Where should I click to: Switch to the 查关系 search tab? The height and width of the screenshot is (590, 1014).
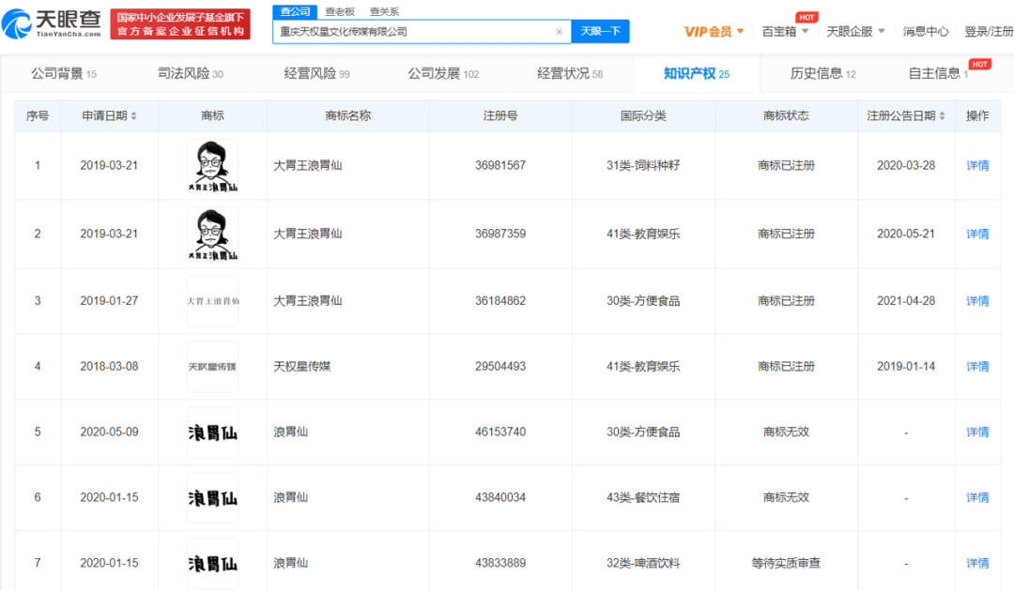[384, 11]
